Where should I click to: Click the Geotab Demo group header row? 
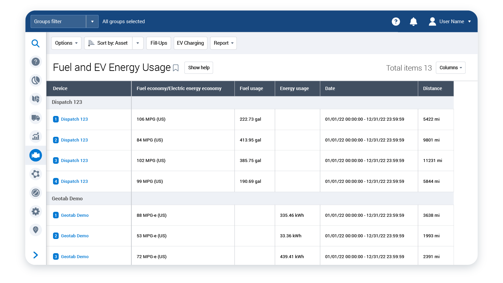point(250,199)
